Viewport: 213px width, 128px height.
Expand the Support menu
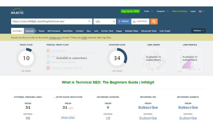point(163,11)
